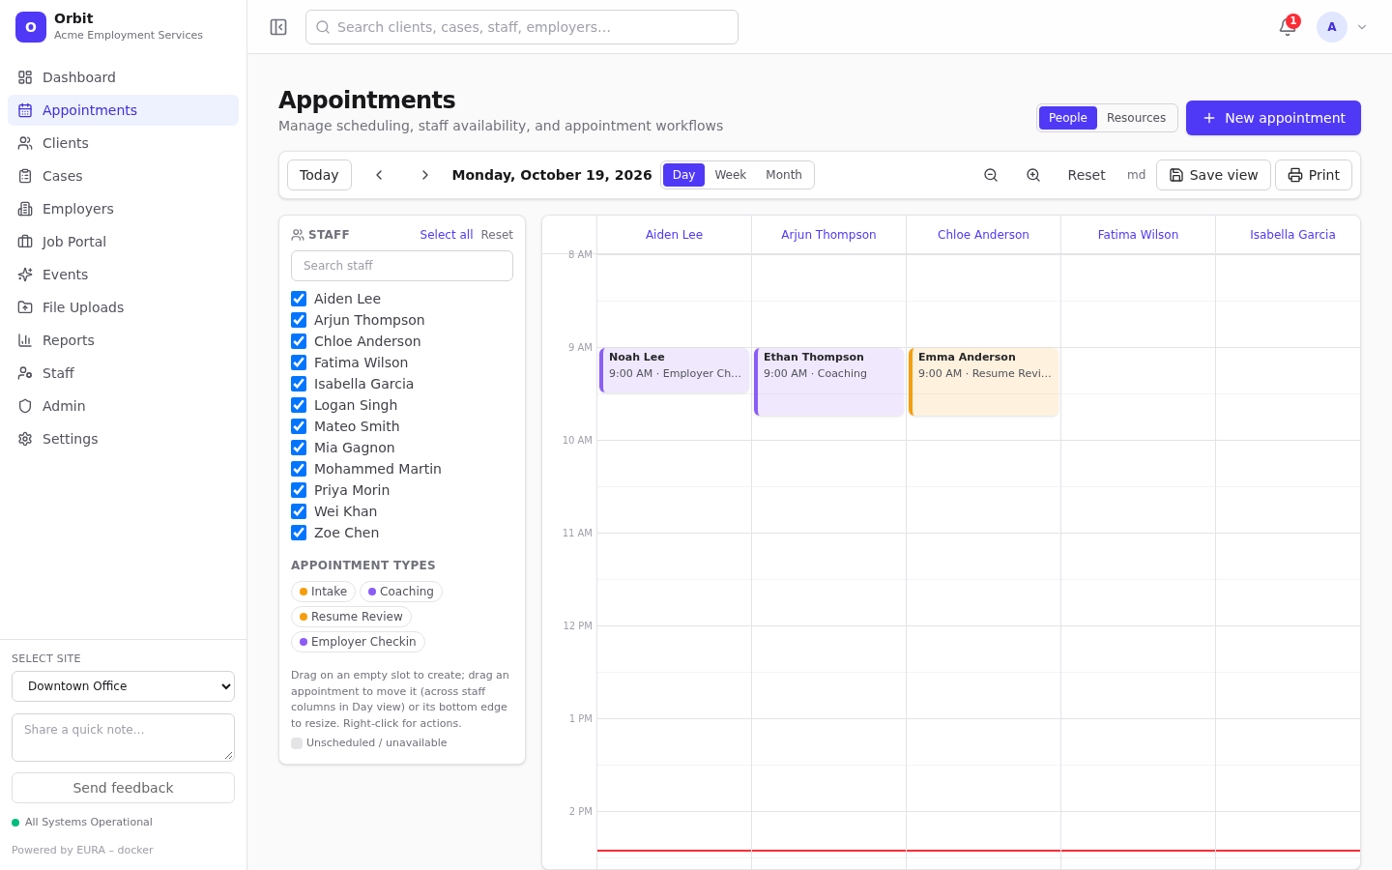Deselect Mohammed Martin checkbox
Screen dimensions: 1392x870
click(299, 469)
